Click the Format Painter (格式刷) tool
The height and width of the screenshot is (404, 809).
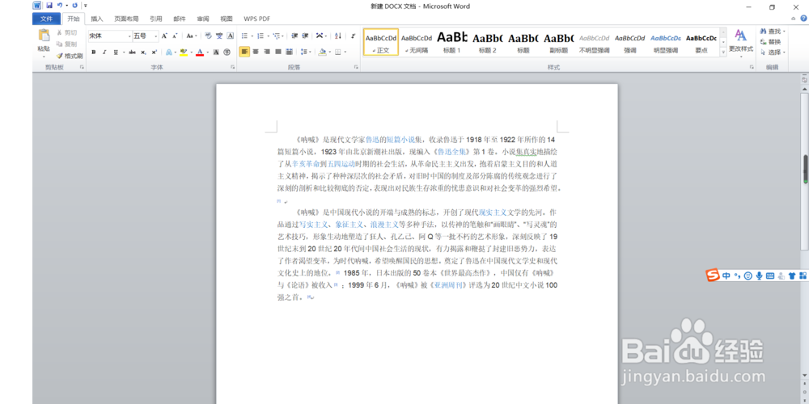(70, 56)
